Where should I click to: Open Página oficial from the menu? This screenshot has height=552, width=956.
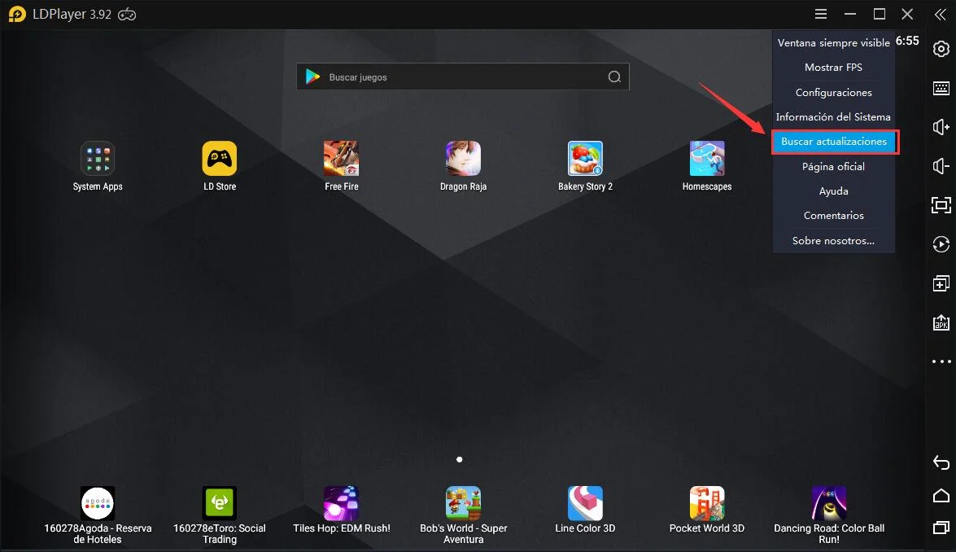[833, 167]
